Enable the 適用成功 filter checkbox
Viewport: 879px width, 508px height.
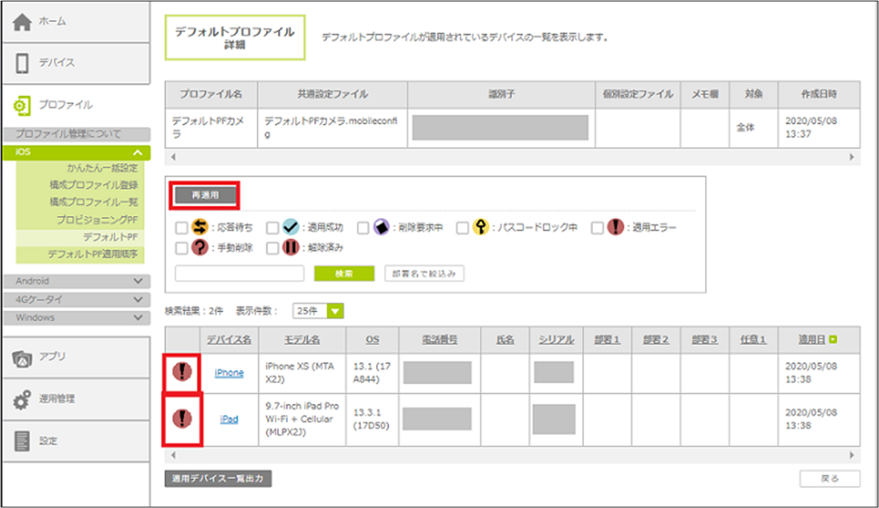pos(272,228)
